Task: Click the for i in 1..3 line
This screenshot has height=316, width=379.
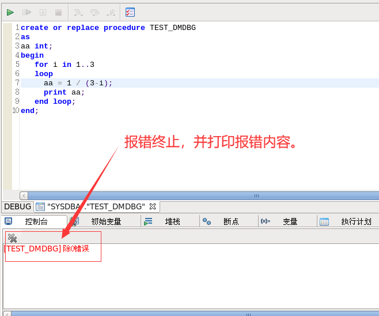Action: pos(65,65)
